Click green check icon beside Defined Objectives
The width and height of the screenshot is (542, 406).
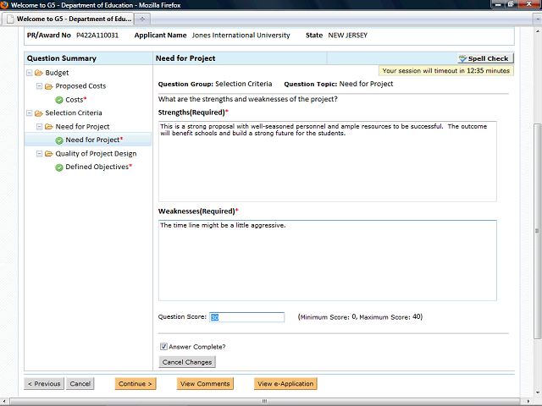point(59,167)
